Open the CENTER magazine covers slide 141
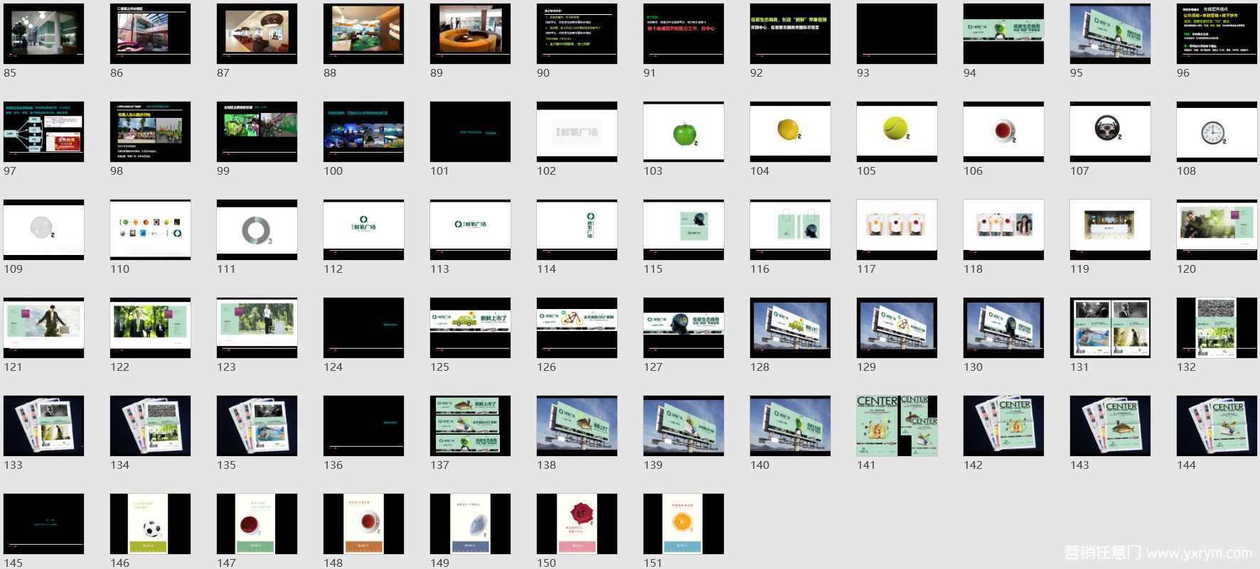Image resolution: width=1260 pixels, height=569 pixels. 897,426
